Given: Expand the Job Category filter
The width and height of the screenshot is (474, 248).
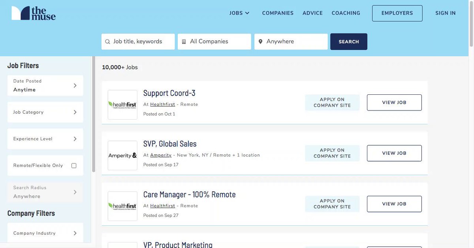Looking at the screenshot, I should coord(45,112).
